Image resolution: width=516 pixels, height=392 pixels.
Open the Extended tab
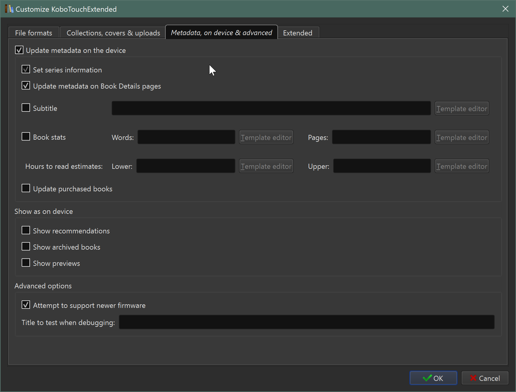pyautogui.click(x=298, y=33)
